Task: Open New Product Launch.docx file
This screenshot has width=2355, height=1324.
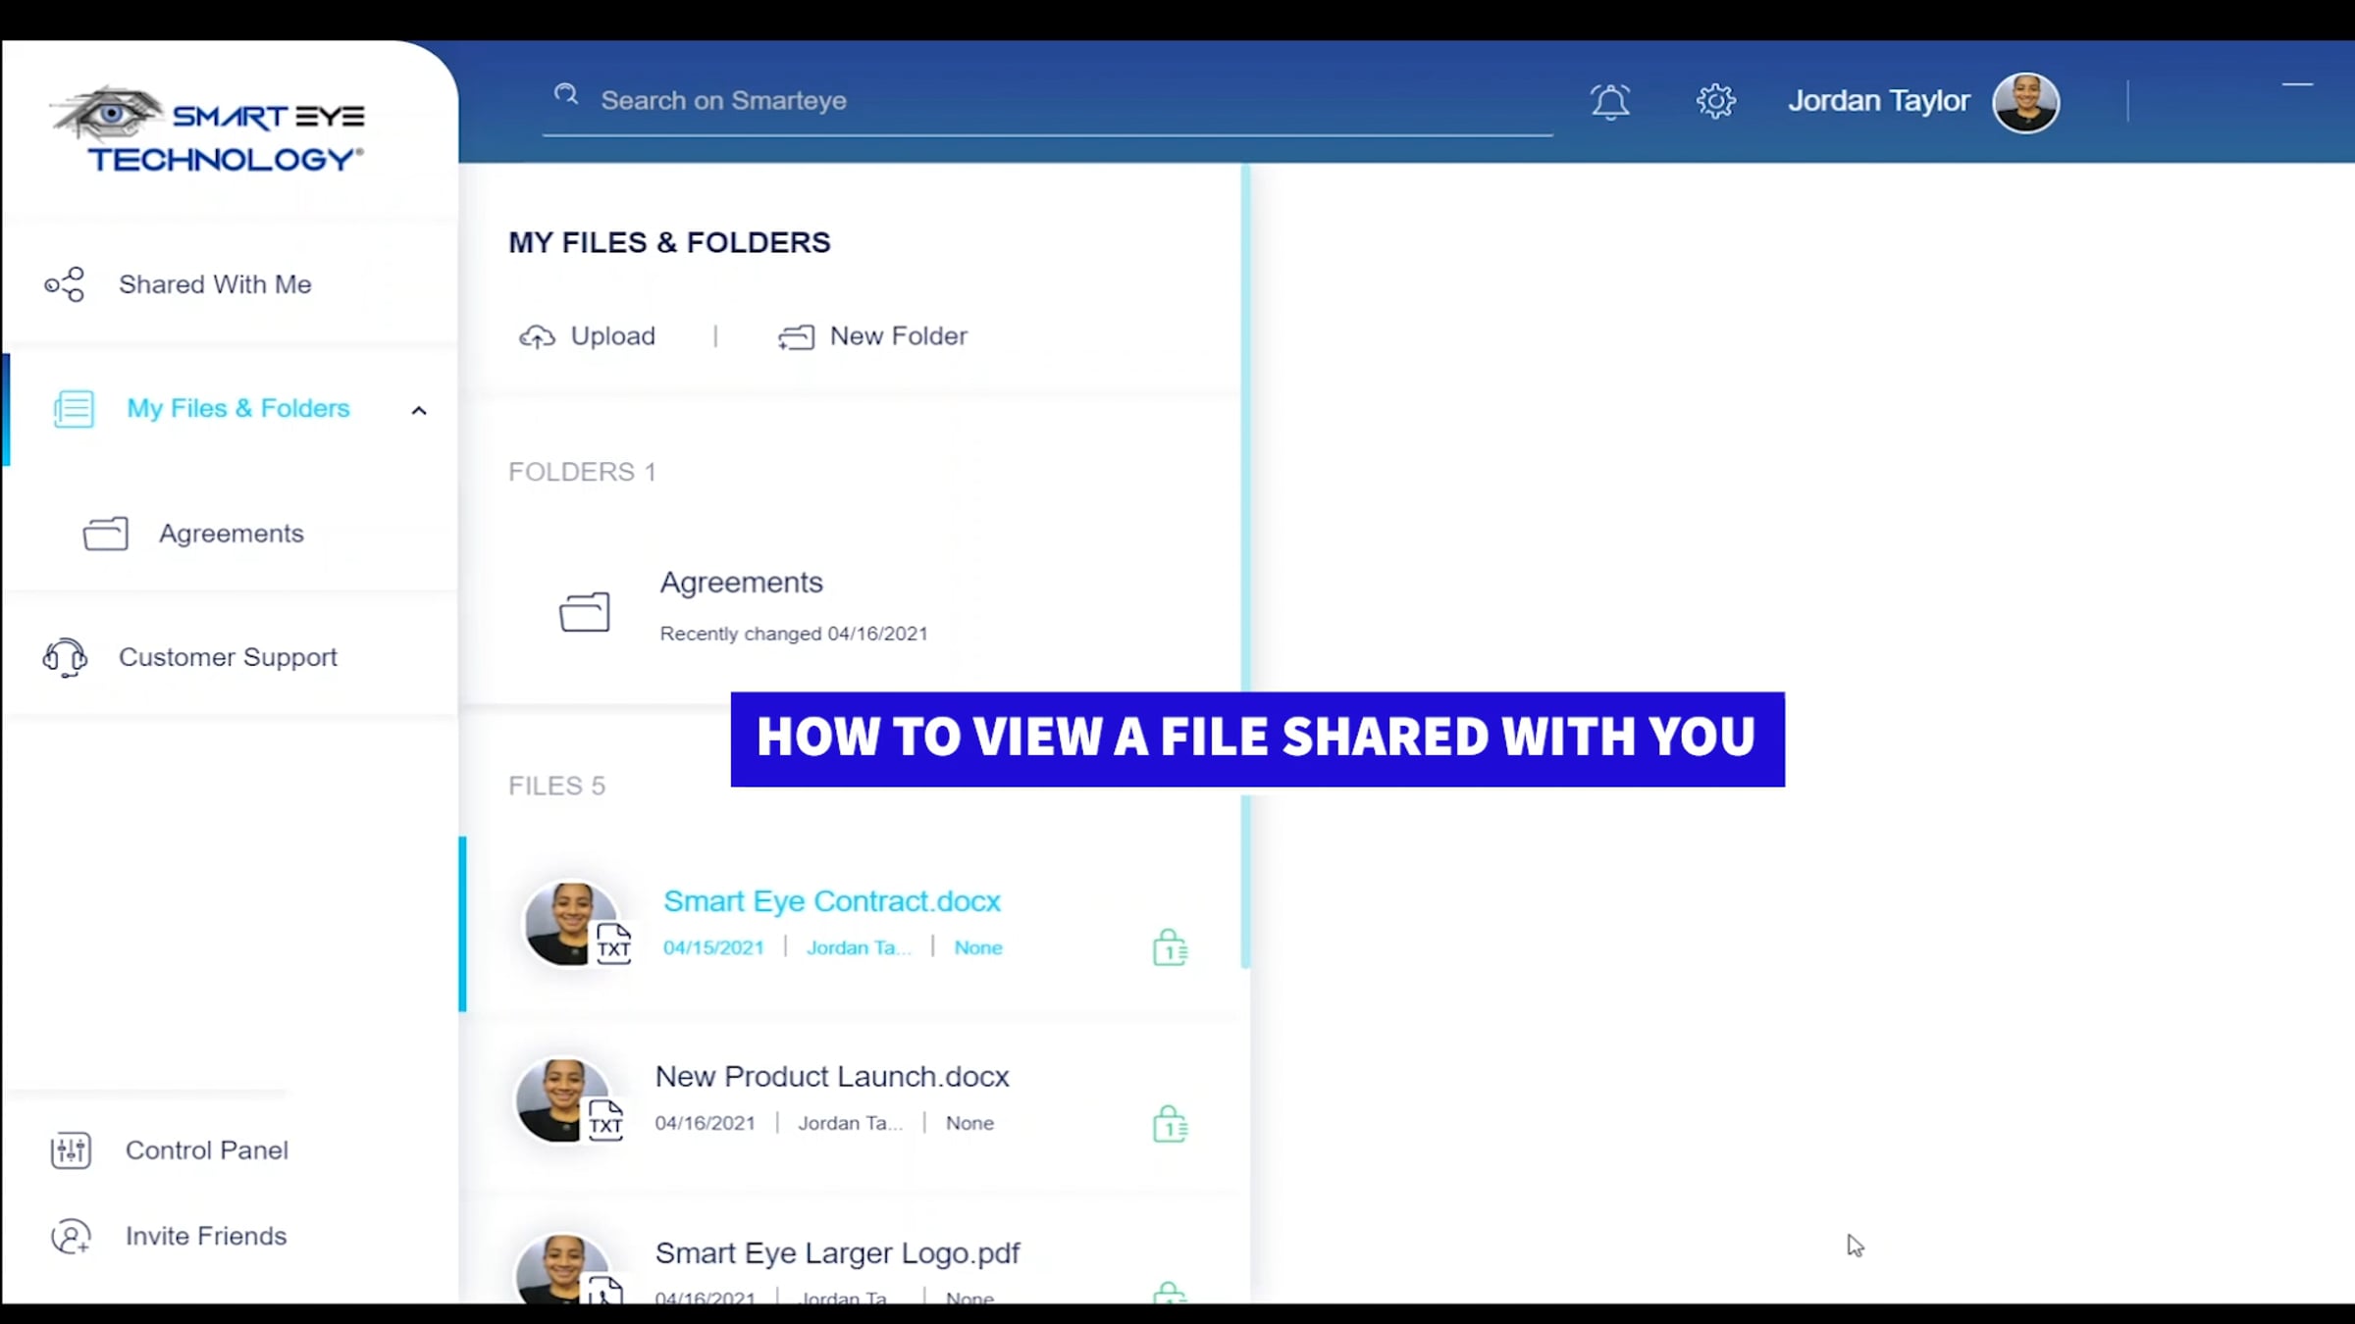Action: coord(831,1077)
